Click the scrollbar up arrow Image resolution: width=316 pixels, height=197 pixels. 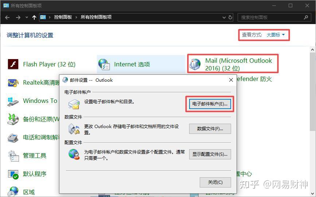coord(312,50)
